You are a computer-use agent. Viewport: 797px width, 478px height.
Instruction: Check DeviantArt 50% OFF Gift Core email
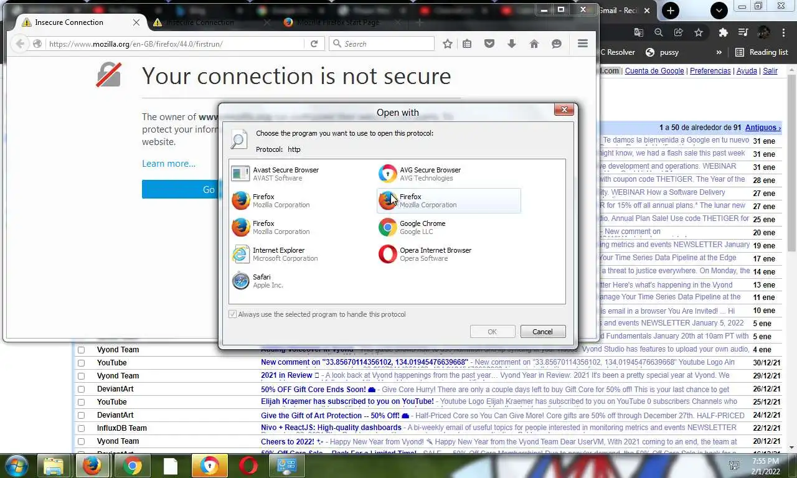pos(81,389)
